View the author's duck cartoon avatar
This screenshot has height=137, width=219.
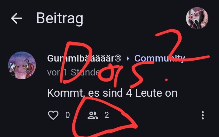pyautogui.click(x=22, y=65)
